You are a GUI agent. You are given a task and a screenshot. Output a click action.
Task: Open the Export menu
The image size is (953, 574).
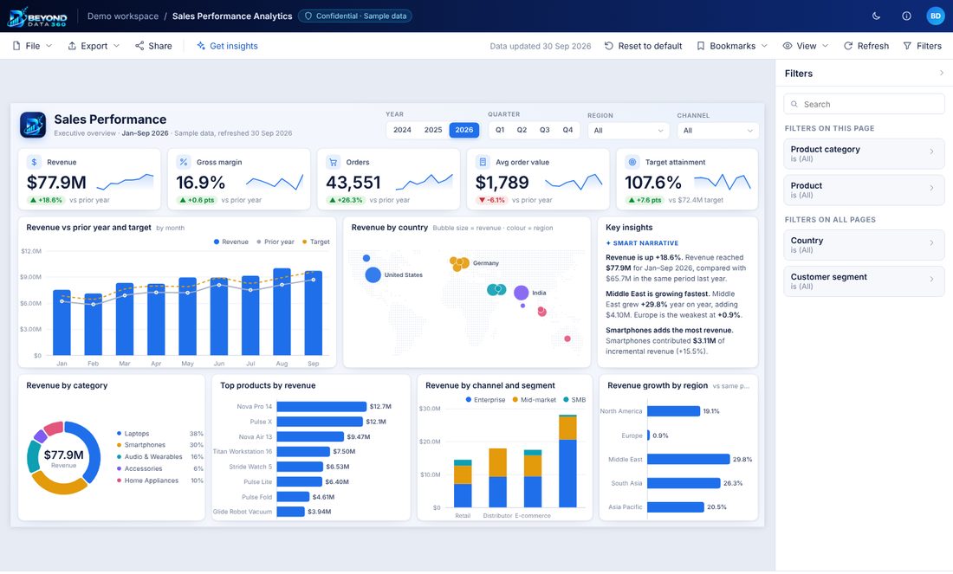(x=94, y=46)
